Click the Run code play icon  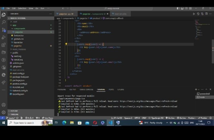coord(194,14)
